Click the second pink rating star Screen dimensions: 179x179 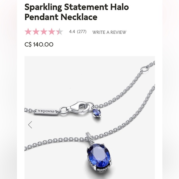click(x=36, y=31)
